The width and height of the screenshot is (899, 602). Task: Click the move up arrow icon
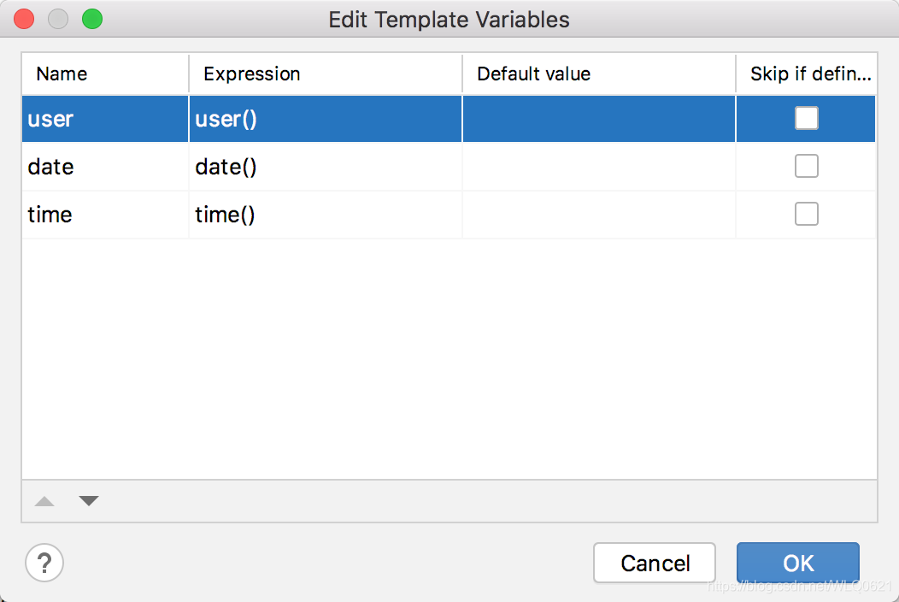tap(44, 502)
